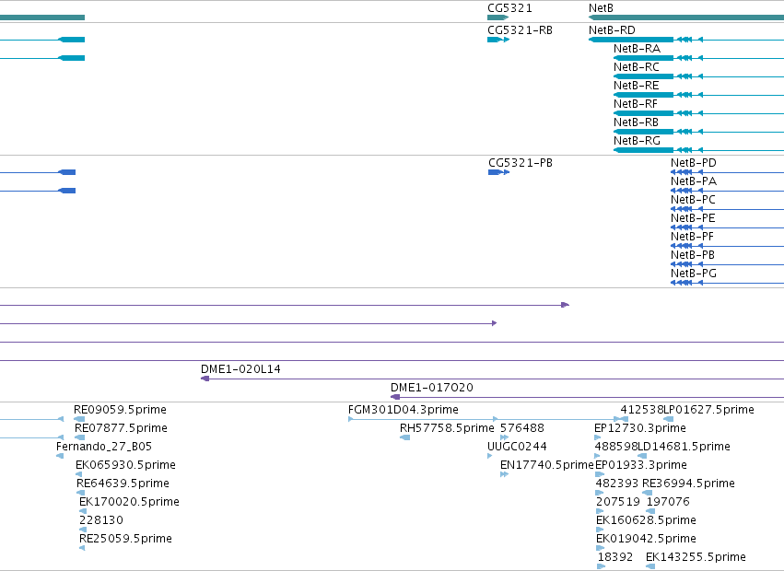Screen dimensions: 784x571
Task: Select the EK143255.5prime EST
Action: click(x=696, y=557)
